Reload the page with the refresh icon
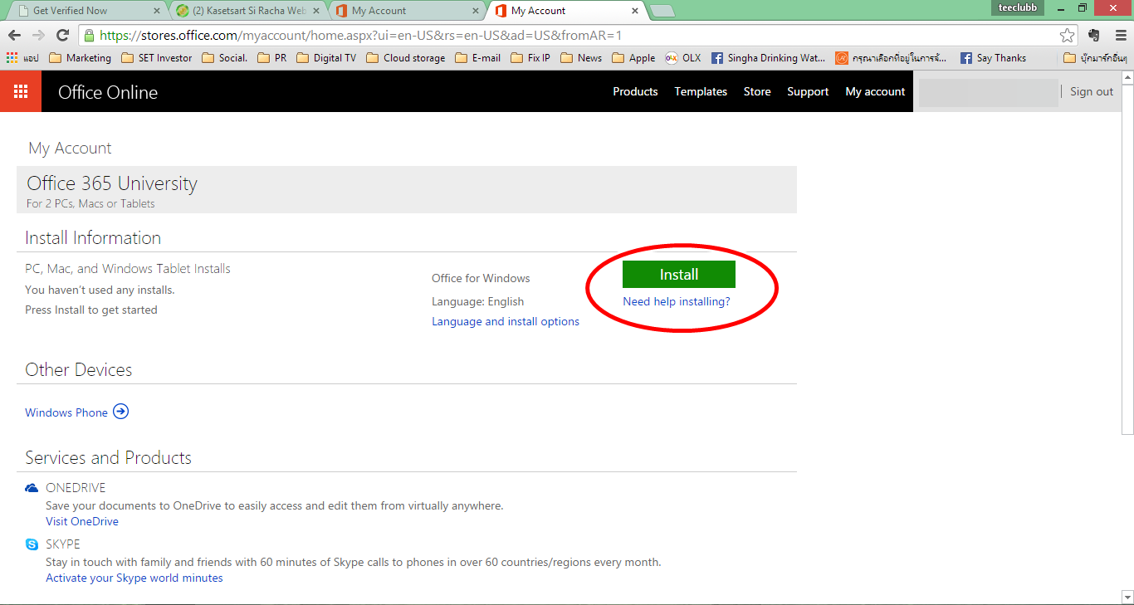 (x=62, y=35)
